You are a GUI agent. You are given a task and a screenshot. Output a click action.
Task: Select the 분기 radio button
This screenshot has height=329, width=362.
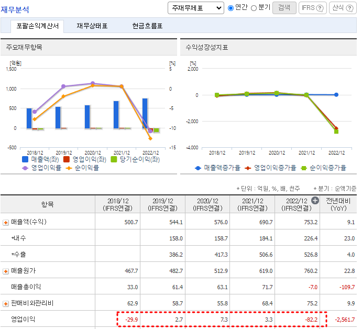point(254,8)
